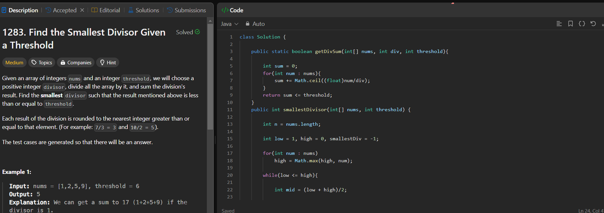This screenshot has width=604, height=213.
Task: Expand the Topics tag button
Action: (42, 63)
